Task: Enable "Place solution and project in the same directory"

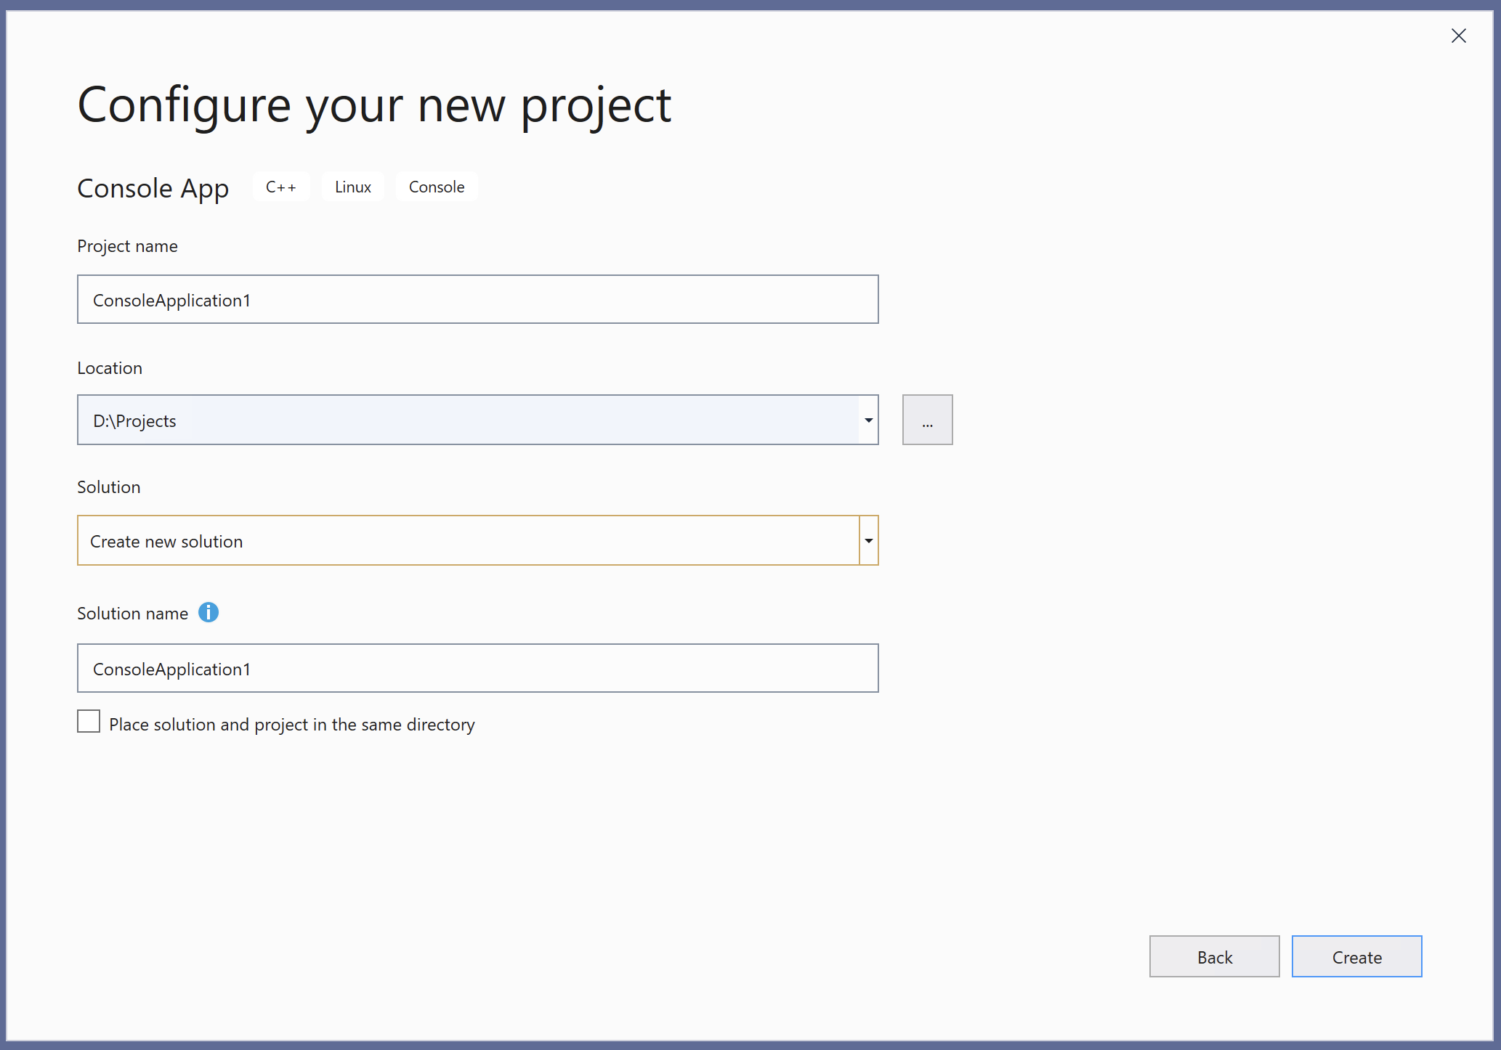Action: [88, 721]
